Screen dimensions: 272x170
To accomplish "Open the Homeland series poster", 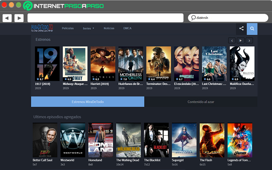I will pos(101,140).
